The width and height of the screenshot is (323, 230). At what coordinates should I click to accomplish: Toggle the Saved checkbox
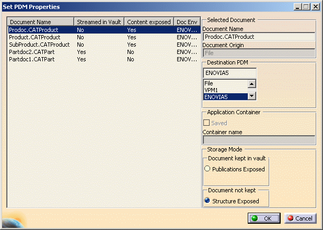(207, 123)
